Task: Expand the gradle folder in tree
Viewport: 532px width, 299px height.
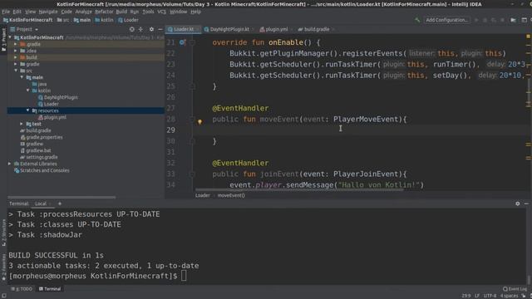Action: (x=16, y=64)
